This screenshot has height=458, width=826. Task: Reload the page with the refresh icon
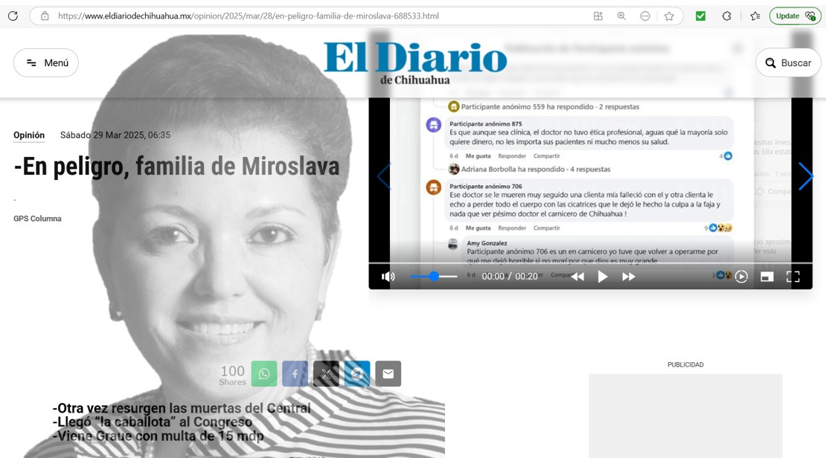click(13, 16)
